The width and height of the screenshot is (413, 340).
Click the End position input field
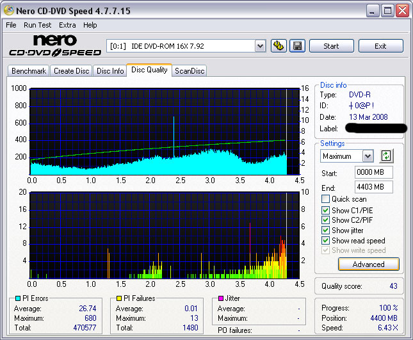[373, 187]
